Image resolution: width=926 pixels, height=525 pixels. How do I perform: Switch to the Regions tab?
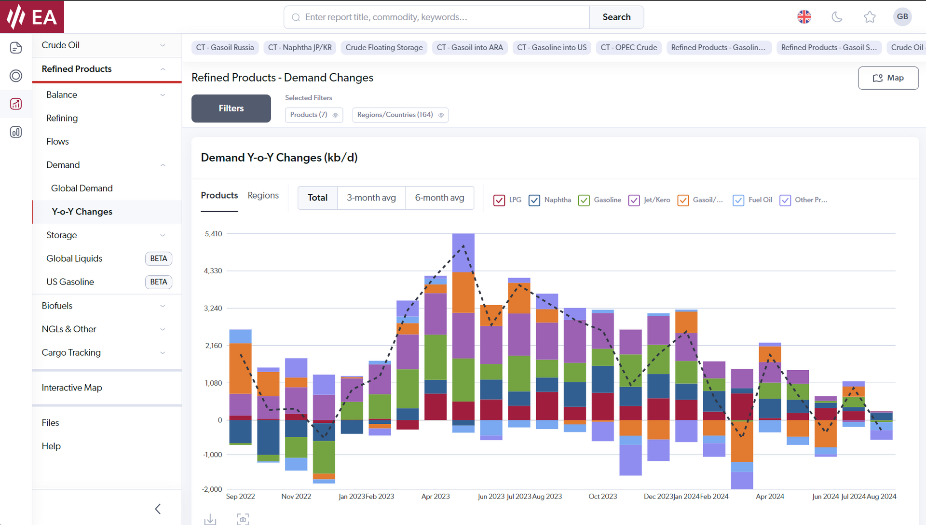[263, 195]
